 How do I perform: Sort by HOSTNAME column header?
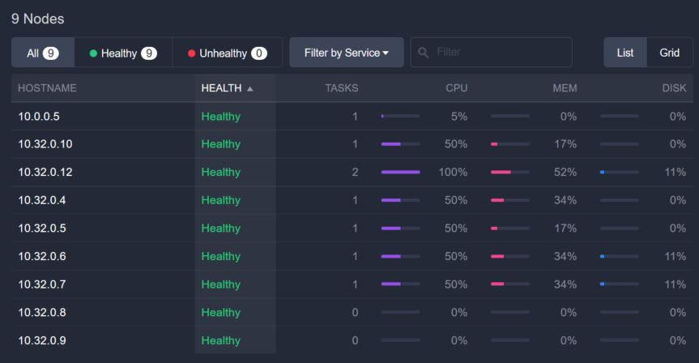coord(47,88)
